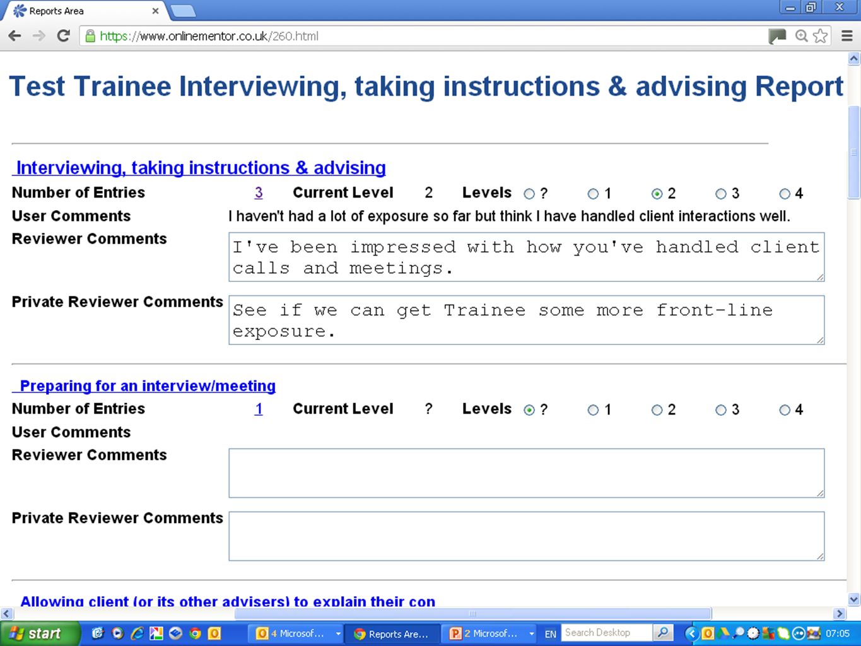Click the zoom magnifier icon in address bar

(x=801, y=36)
